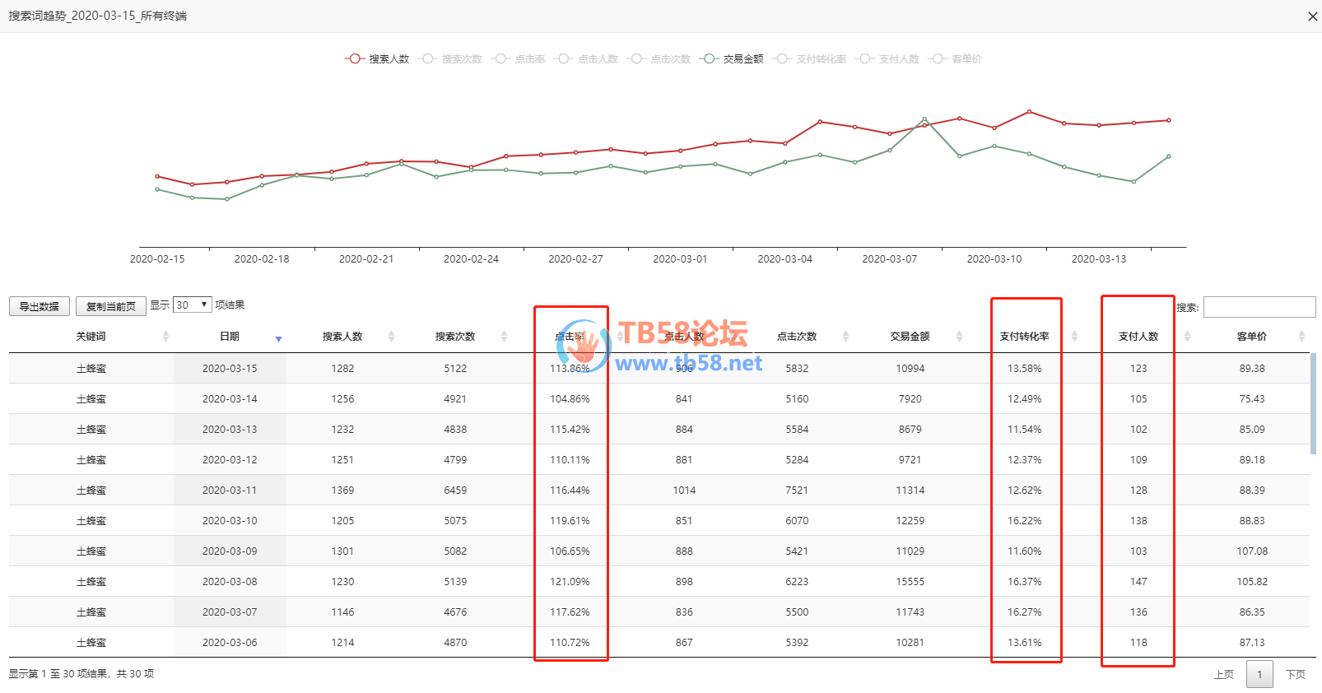This screenshot has width=1322, height=693.
Task: Click the table's vertical scrollbar thumb
Action: click(1313, 403)
